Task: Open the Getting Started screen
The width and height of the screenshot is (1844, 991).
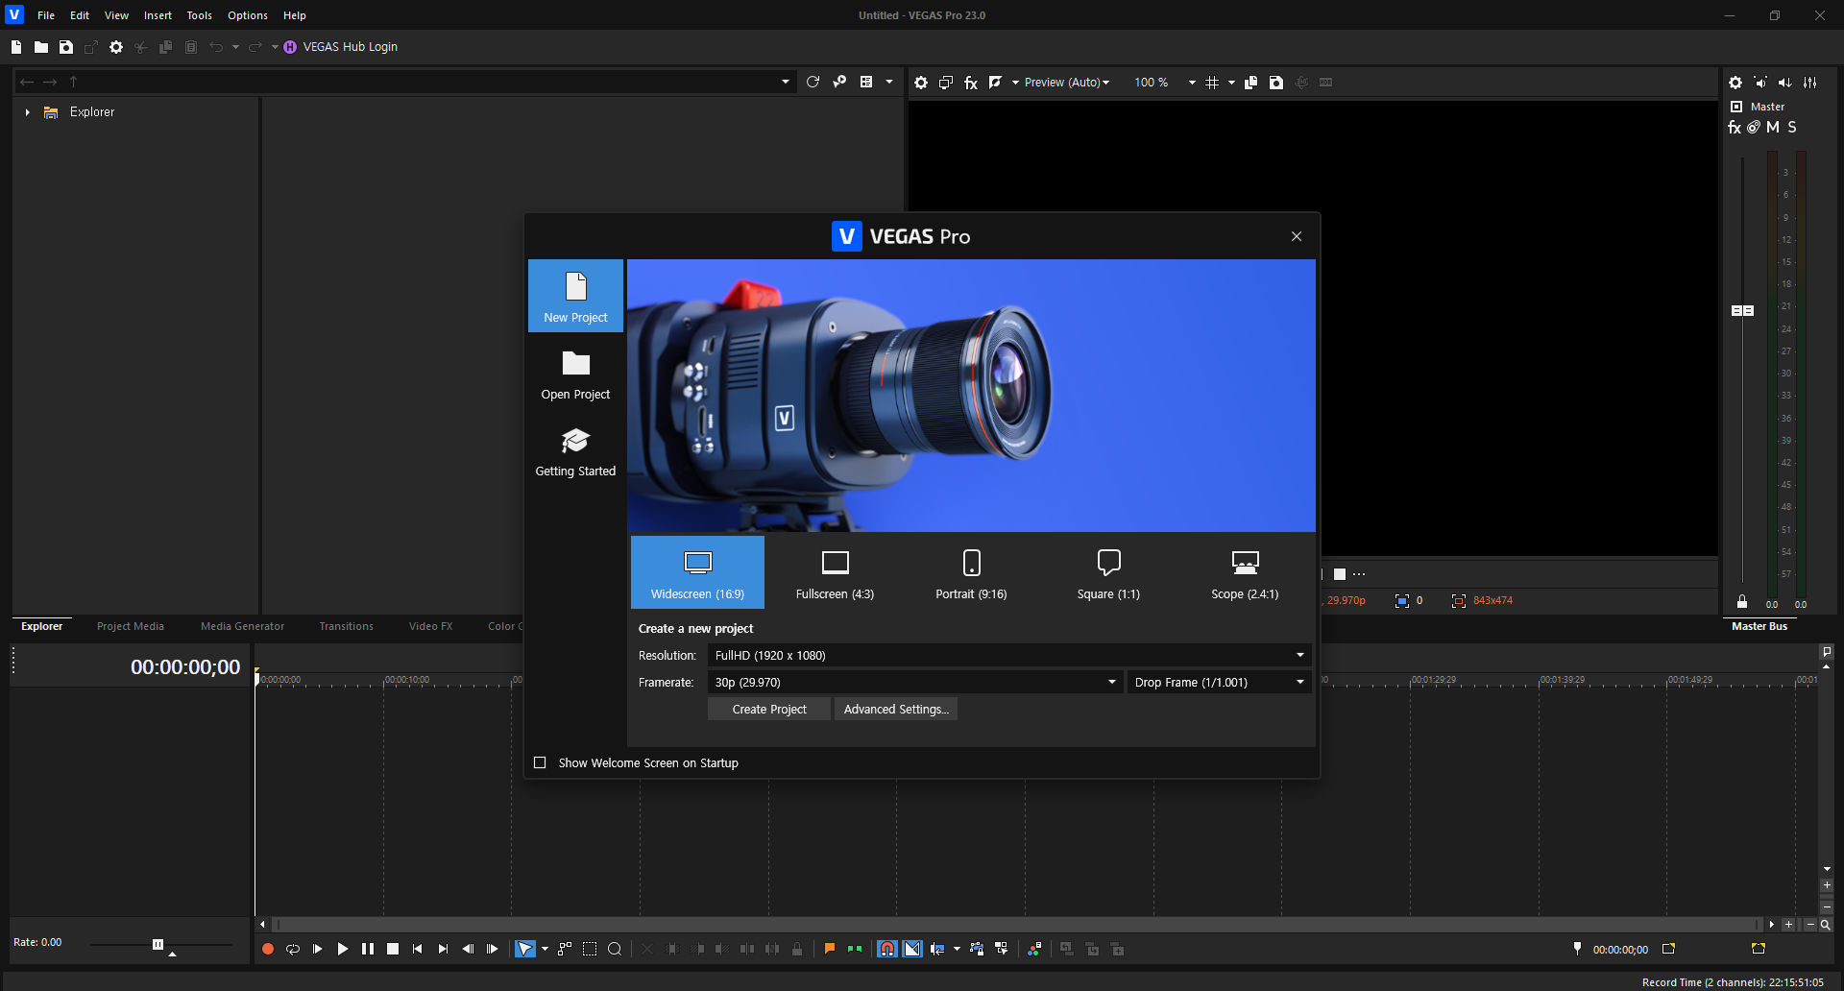Action: pyautogui.click(x=574, y=452)
